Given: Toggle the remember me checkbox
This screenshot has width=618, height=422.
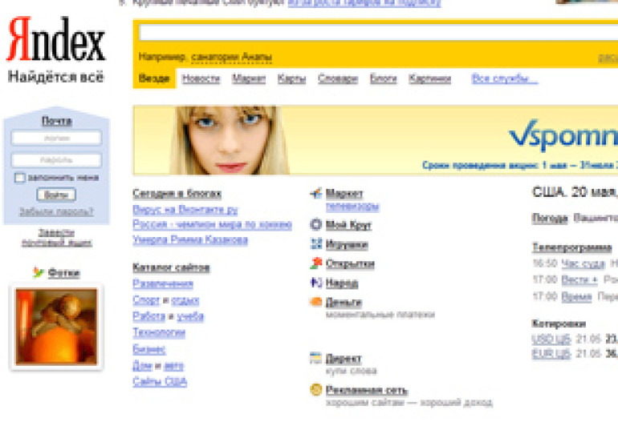Looking at the screenshot, I should (19, 178).
